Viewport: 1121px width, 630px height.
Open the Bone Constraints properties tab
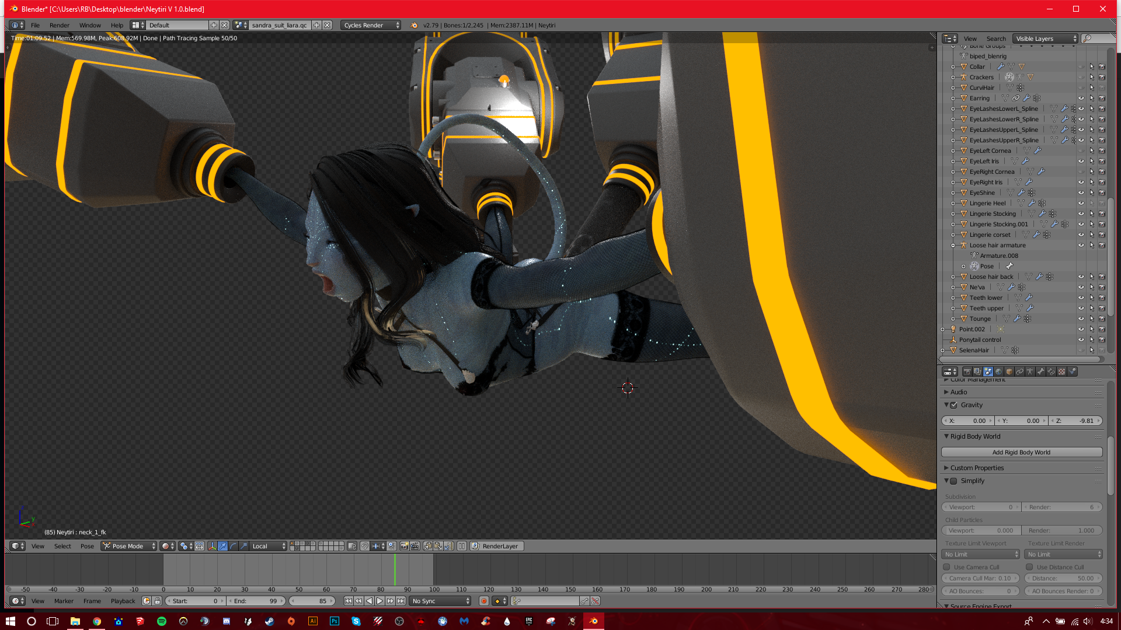(x=1051, y=372)
